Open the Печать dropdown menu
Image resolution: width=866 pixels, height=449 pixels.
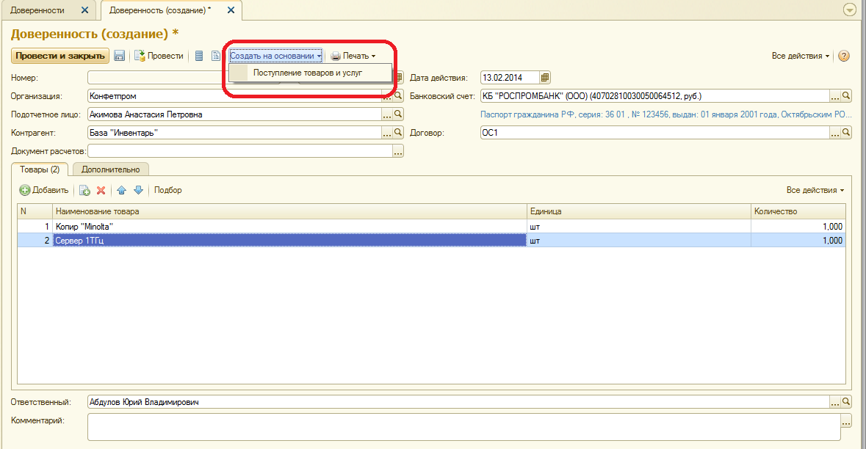(353, 56)
